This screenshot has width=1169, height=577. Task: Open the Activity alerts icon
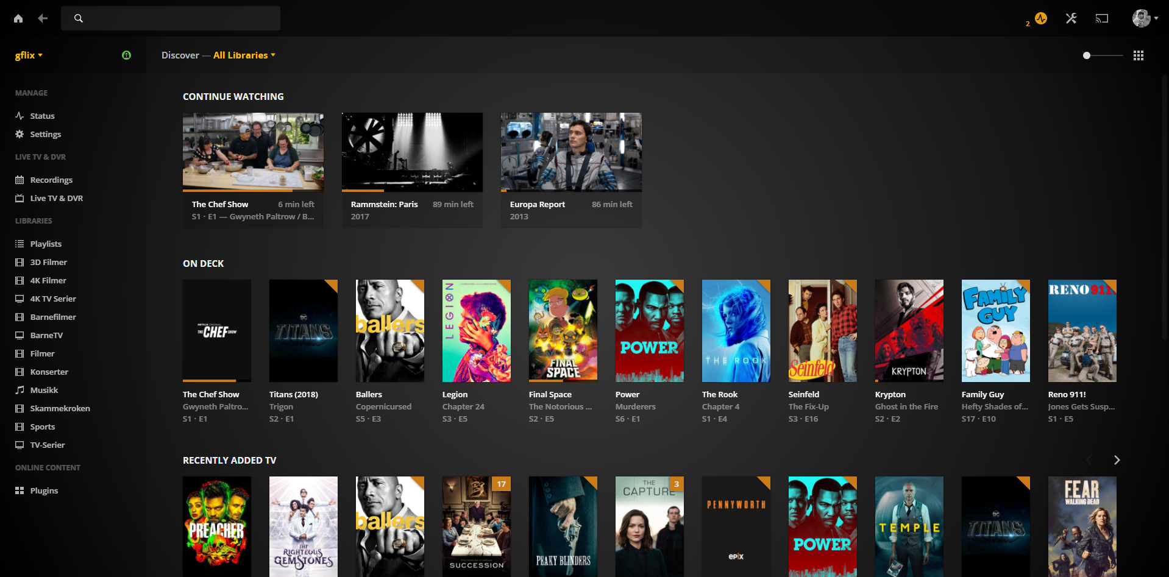pyautogui.click(x=1040, y=18)
